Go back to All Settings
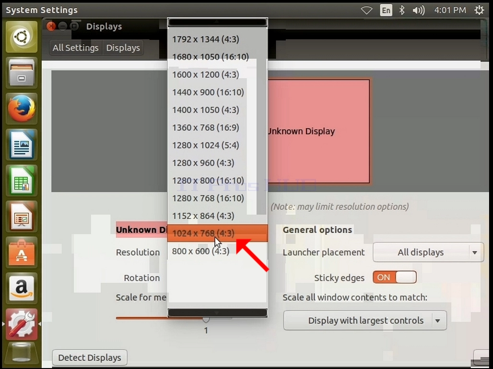 75,48
